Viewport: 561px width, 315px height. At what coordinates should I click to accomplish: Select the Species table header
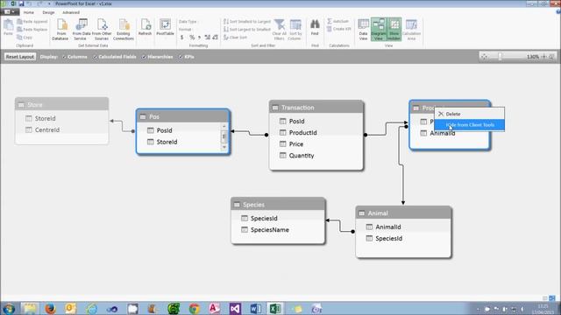278,204
